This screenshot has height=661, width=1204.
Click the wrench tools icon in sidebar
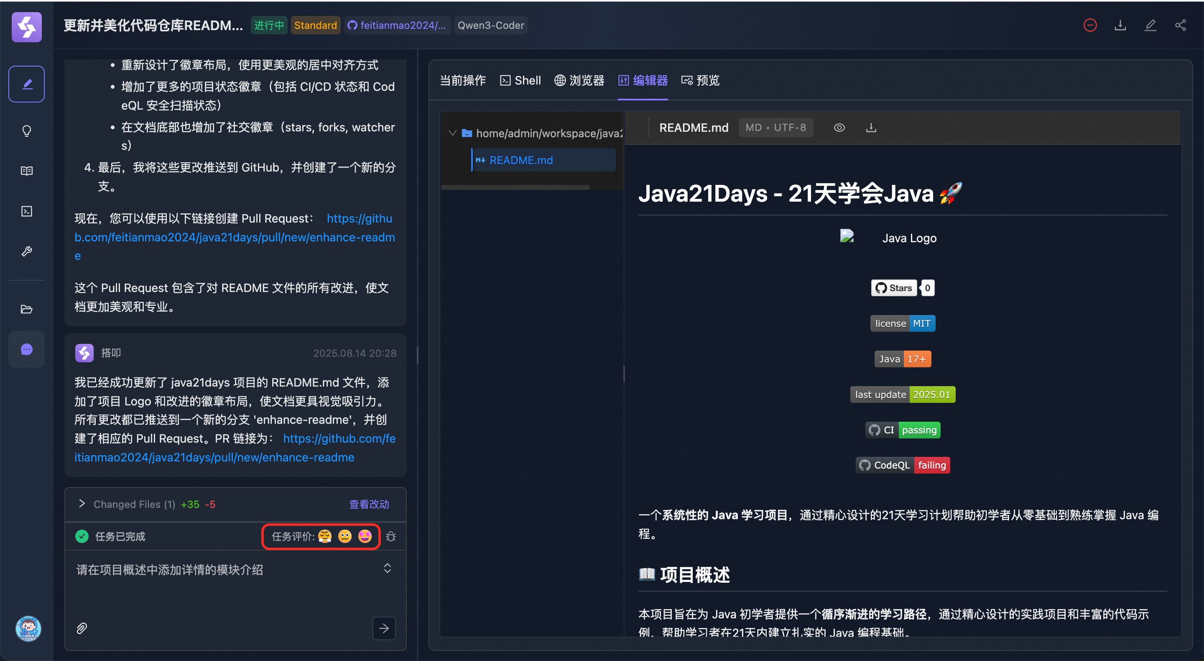coord(27,251)
